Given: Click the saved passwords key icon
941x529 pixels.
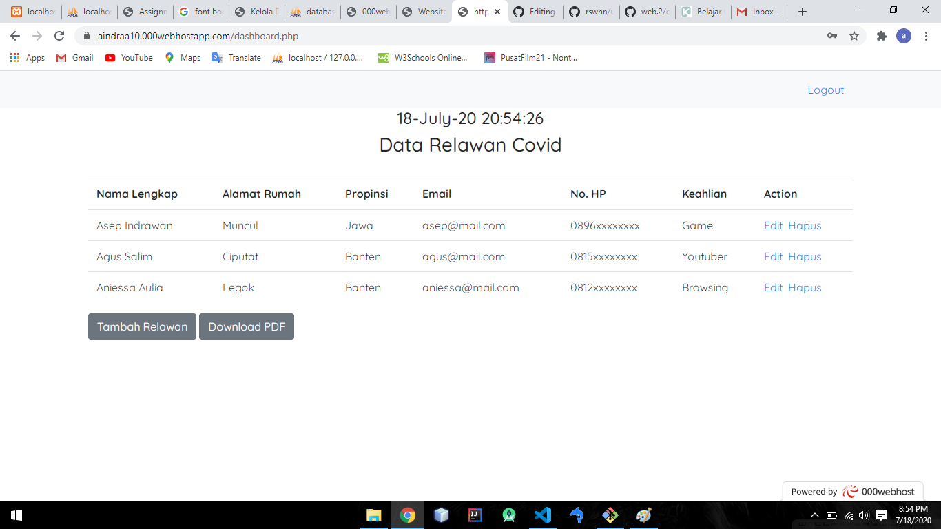Looking at the screenshot, I should (x=832, y=35).
